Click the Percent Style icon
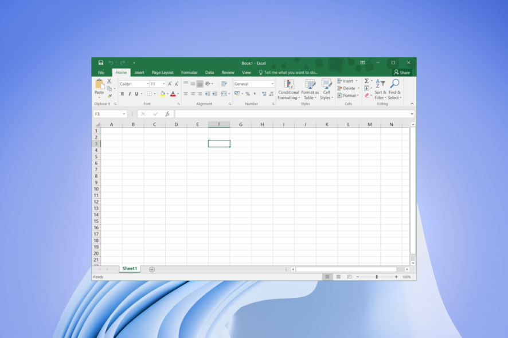Viewport: 508px width, 338px height. pos(248,94)
